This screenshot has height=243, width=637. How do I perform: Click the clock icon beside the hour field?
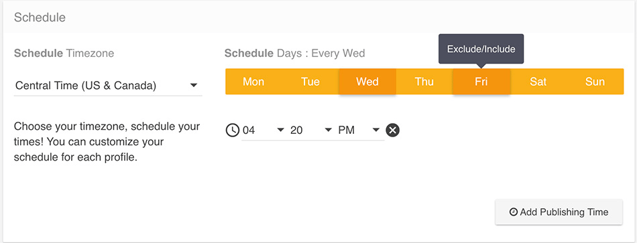pyautogui.click(x=233, y=131)
